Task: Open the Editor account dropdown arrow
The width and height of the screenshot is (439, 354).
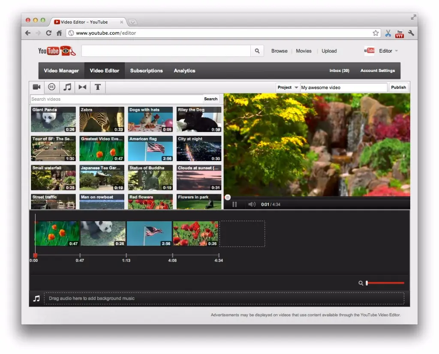Action: [396, 51]
